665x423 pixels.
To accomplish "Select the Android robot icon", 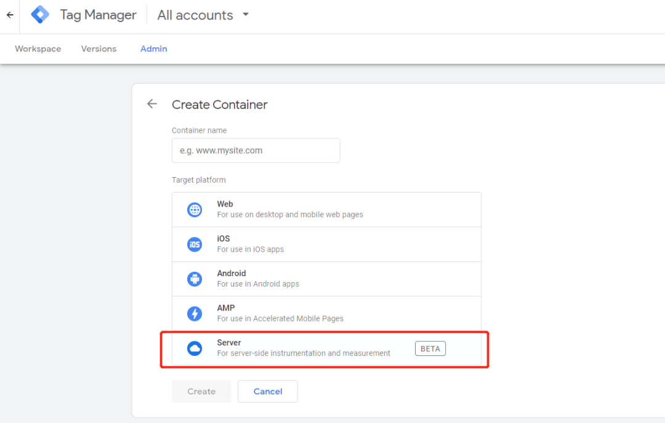I will (195, 279).
